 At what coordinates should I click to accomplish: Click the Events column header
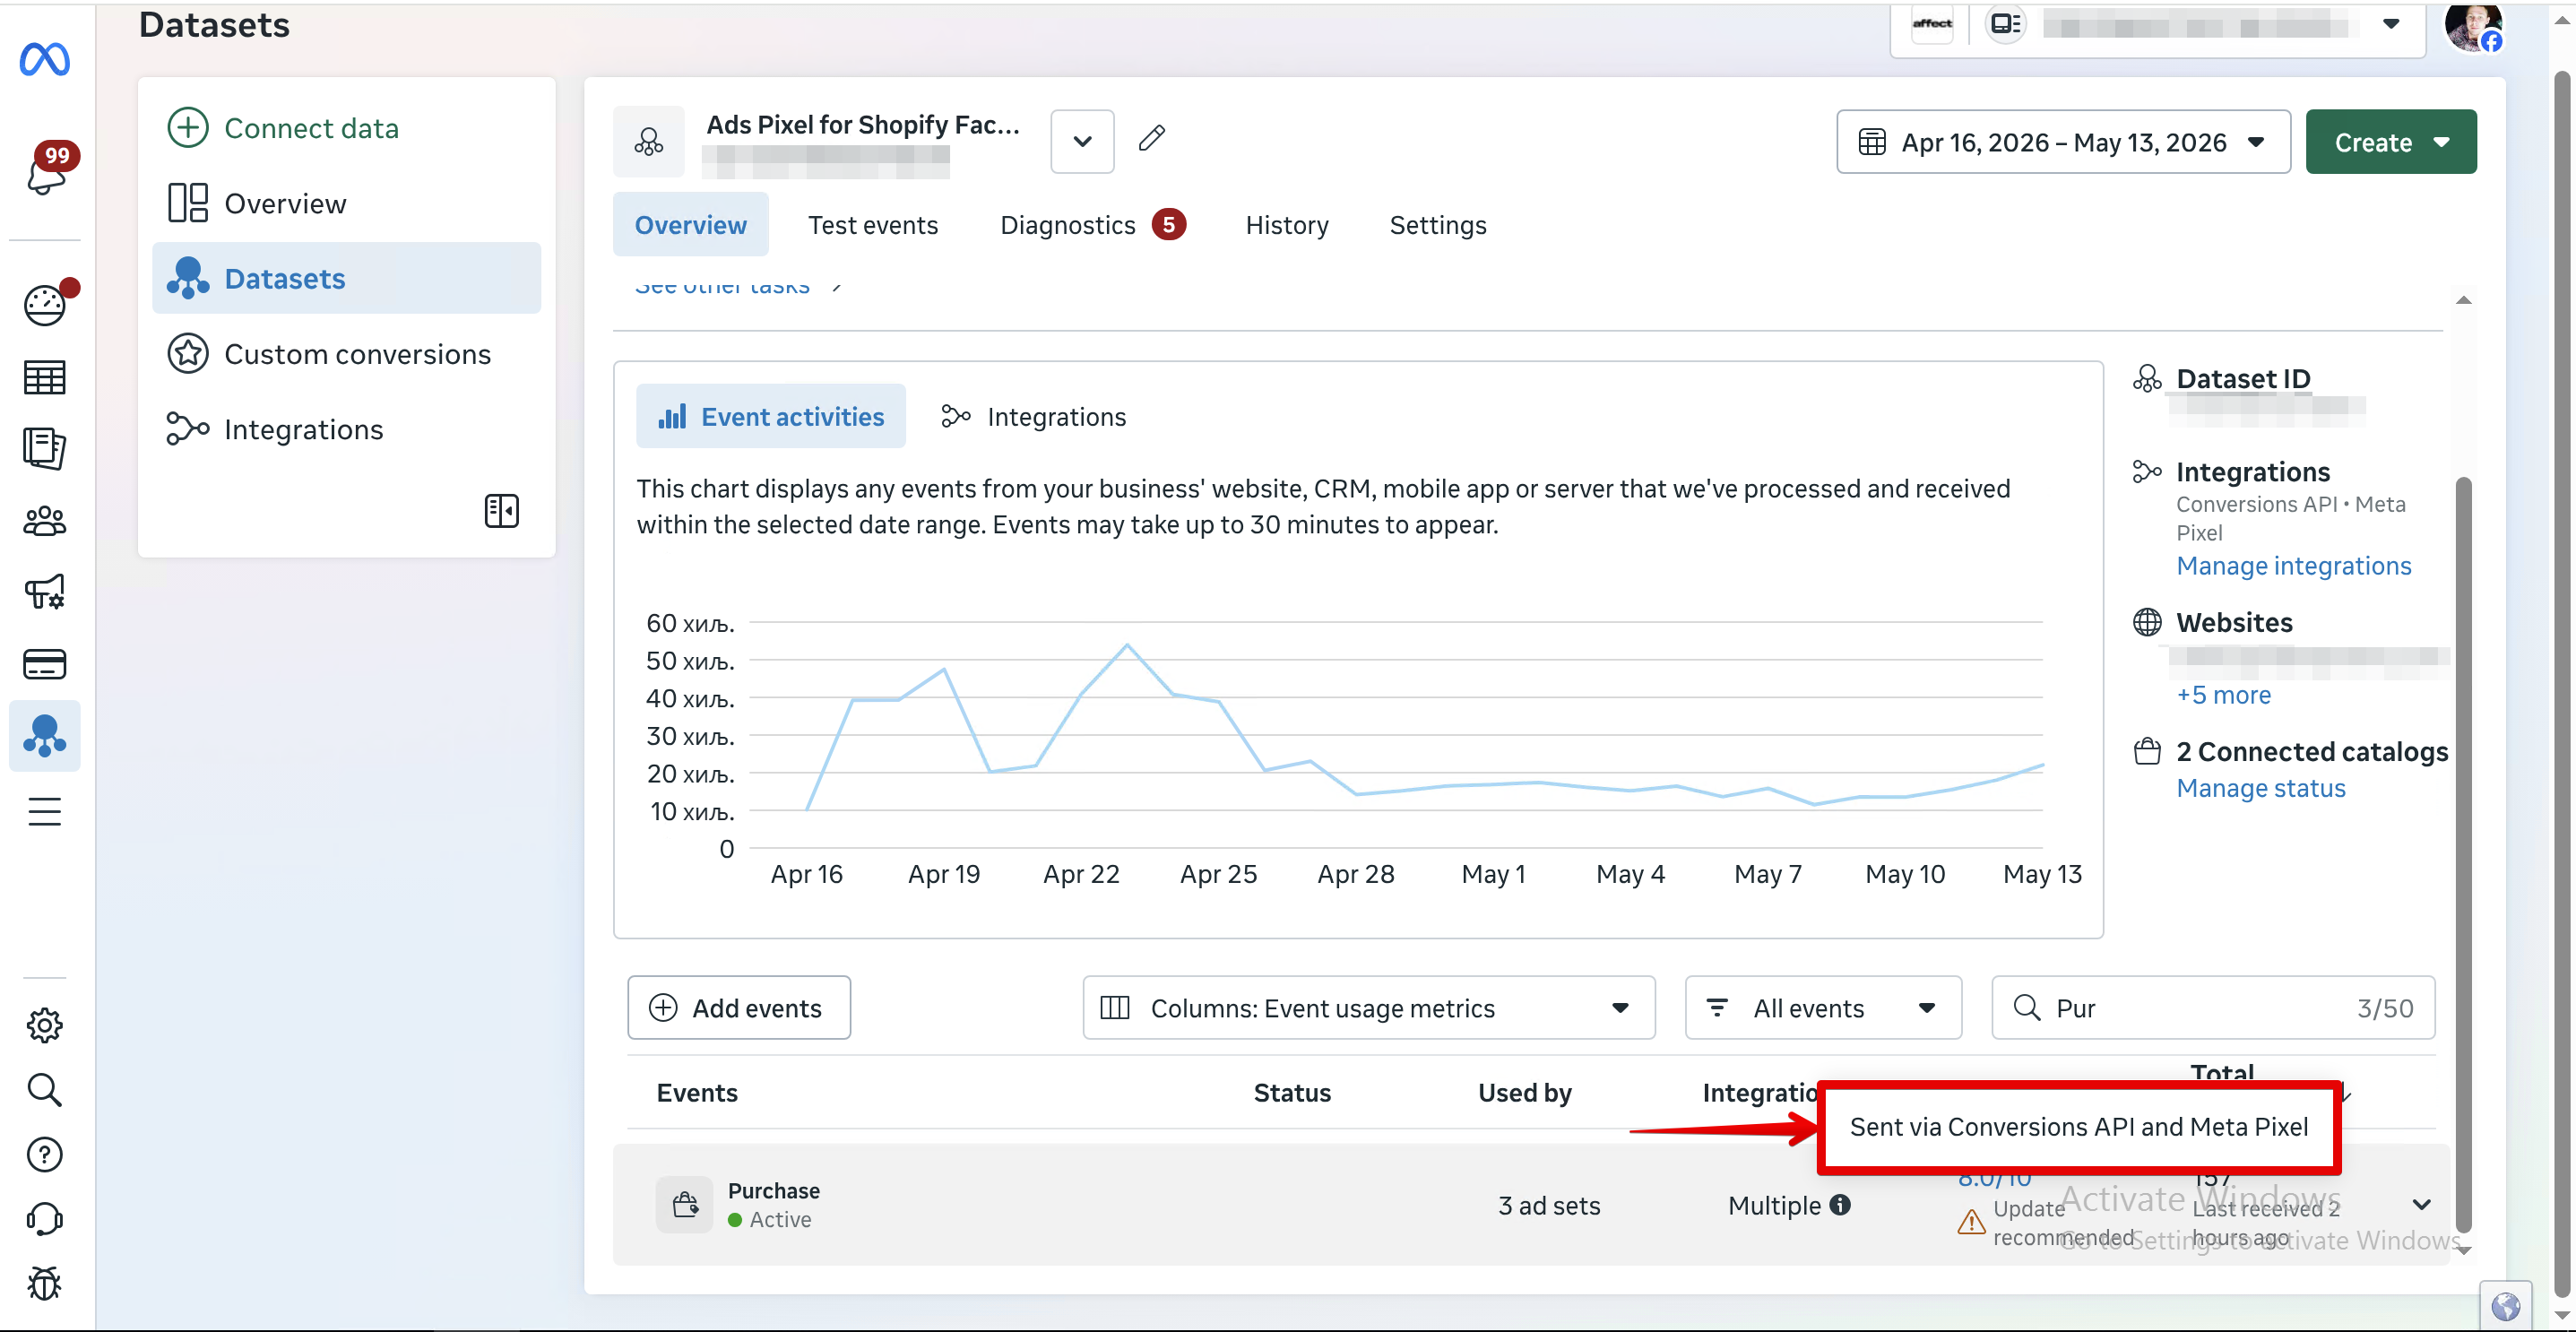point(696,1092)
